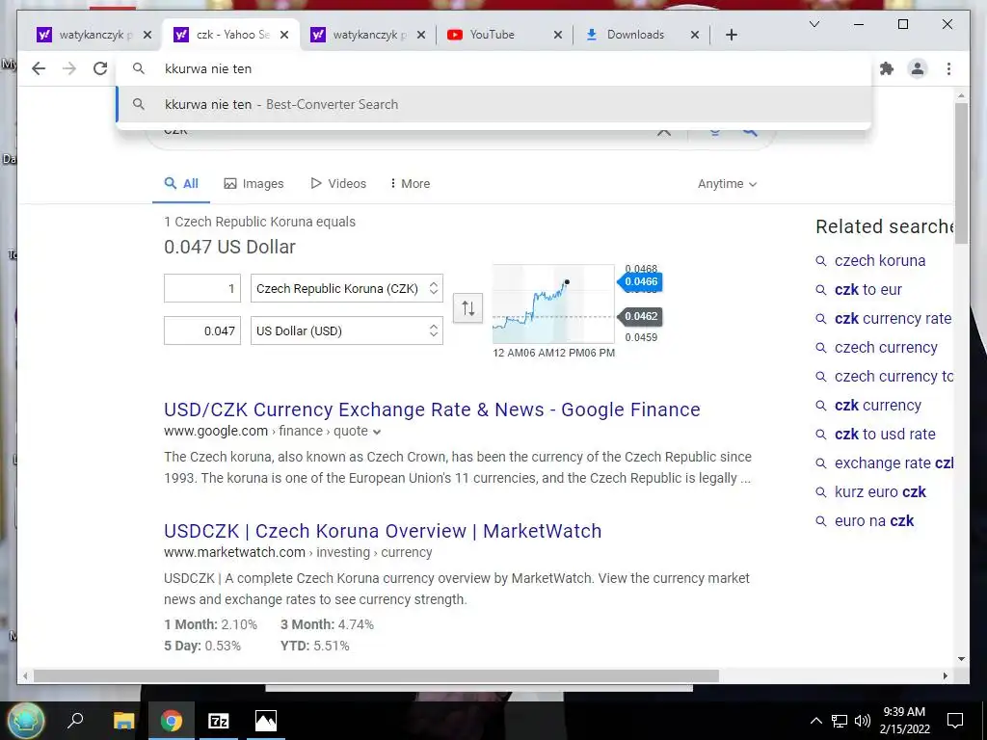Close the first watykanczyk tab
The height and width of the screenshot is (740, 987).
(147, 35)
